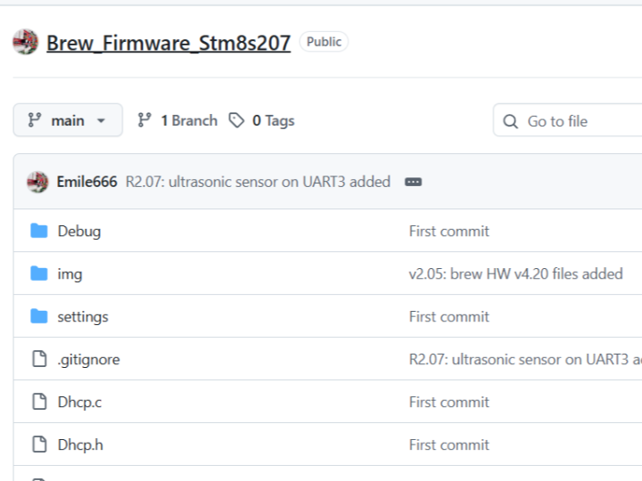The image size is (642, 481).
Task: Click the Emile666 author name
Action: click(86, 182)
